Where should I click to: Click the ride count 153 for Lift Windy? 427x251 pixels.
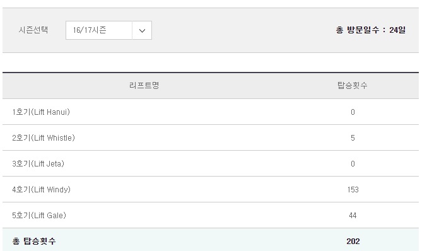(x=353, y=190)
